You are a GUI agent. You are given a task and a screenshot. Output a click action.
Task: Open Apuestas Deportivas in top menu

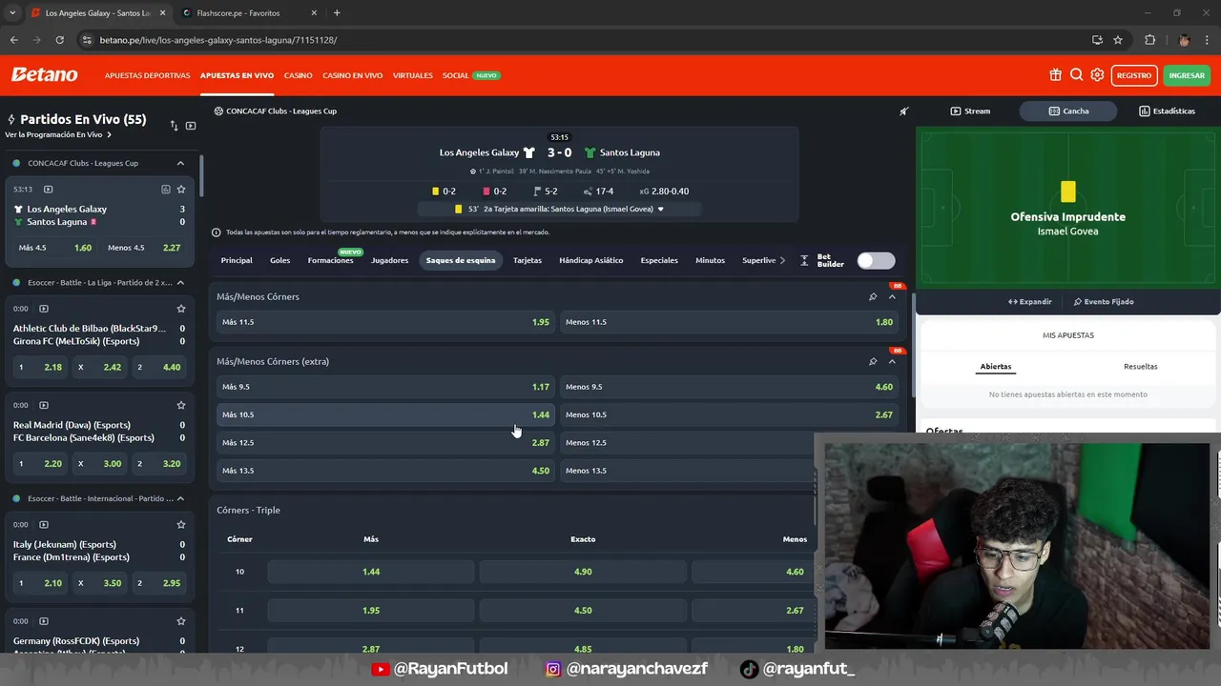point(147,75)
